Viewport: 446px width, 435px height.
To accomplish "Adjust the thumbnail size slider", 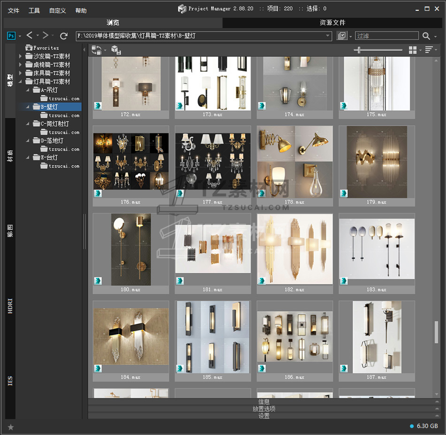I will [359, 50].
